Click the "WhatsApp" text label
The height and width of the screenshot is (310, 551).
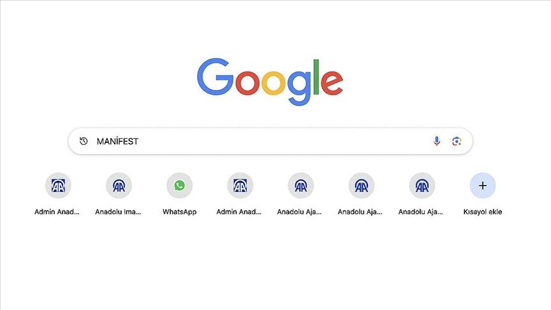pyautogui.click(x=180, y=212)
